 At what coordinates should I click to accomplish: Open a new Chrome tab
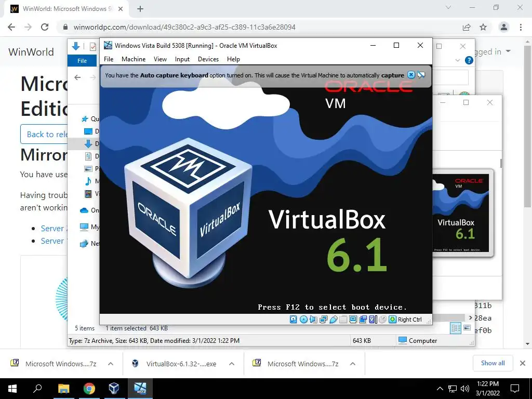click(x=140, y=9)
